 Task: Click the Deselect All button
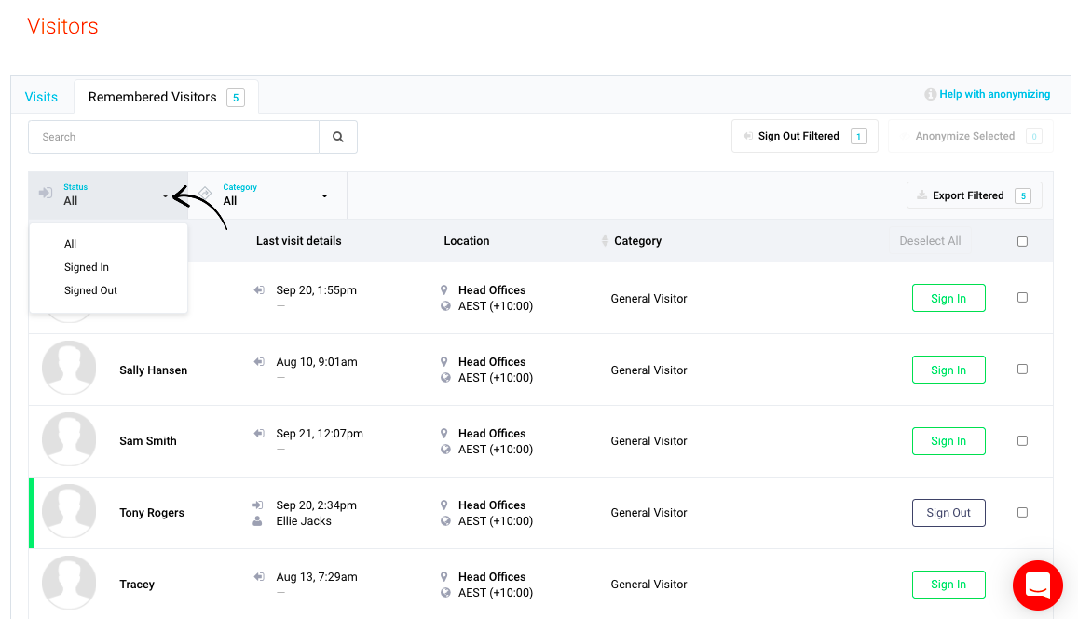click(930, 240)
